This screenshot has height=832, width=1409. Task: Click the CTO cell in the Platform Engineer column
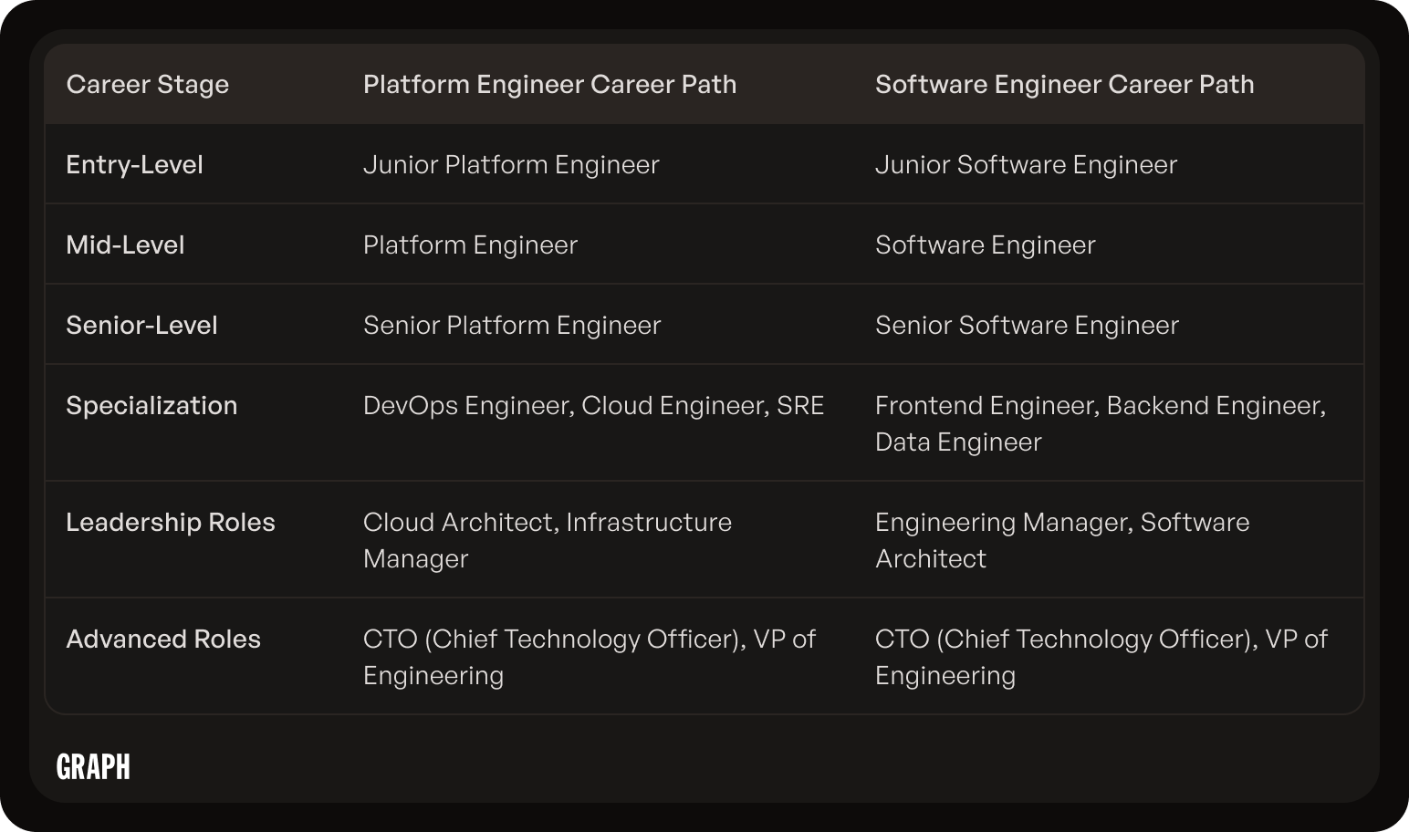point(590,658)
